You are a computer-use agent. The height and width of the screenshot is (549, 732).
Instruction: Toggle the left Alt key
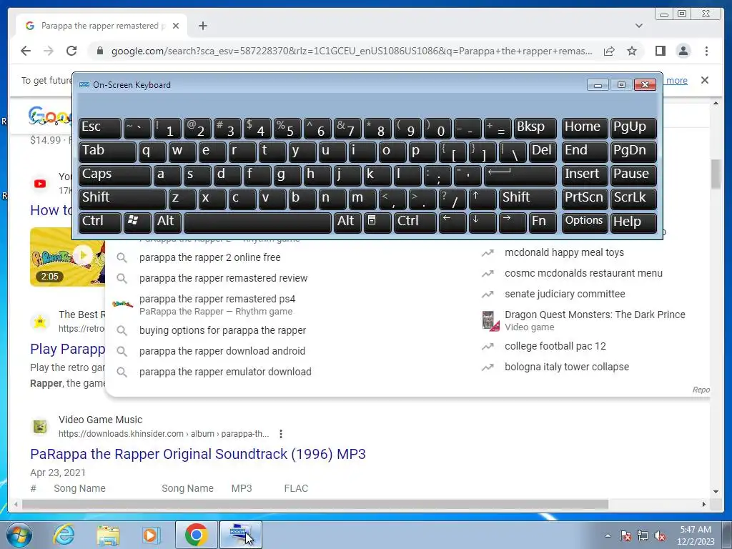(x=167, y=222)
